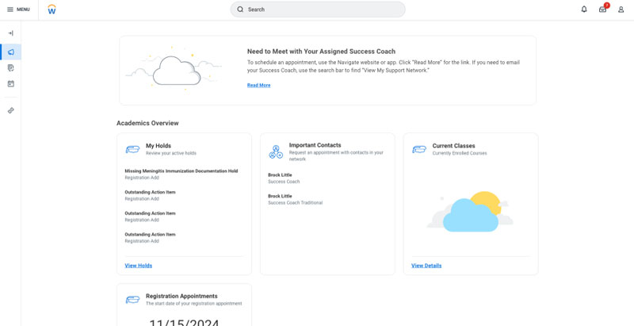Expand the collapsed left sidebar
634x326 pixels.
click(x=10, y=33)
